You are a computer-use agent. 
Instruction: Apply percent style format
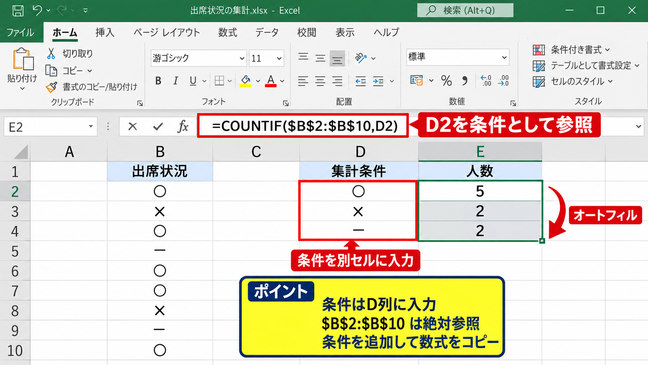(446, 81)
